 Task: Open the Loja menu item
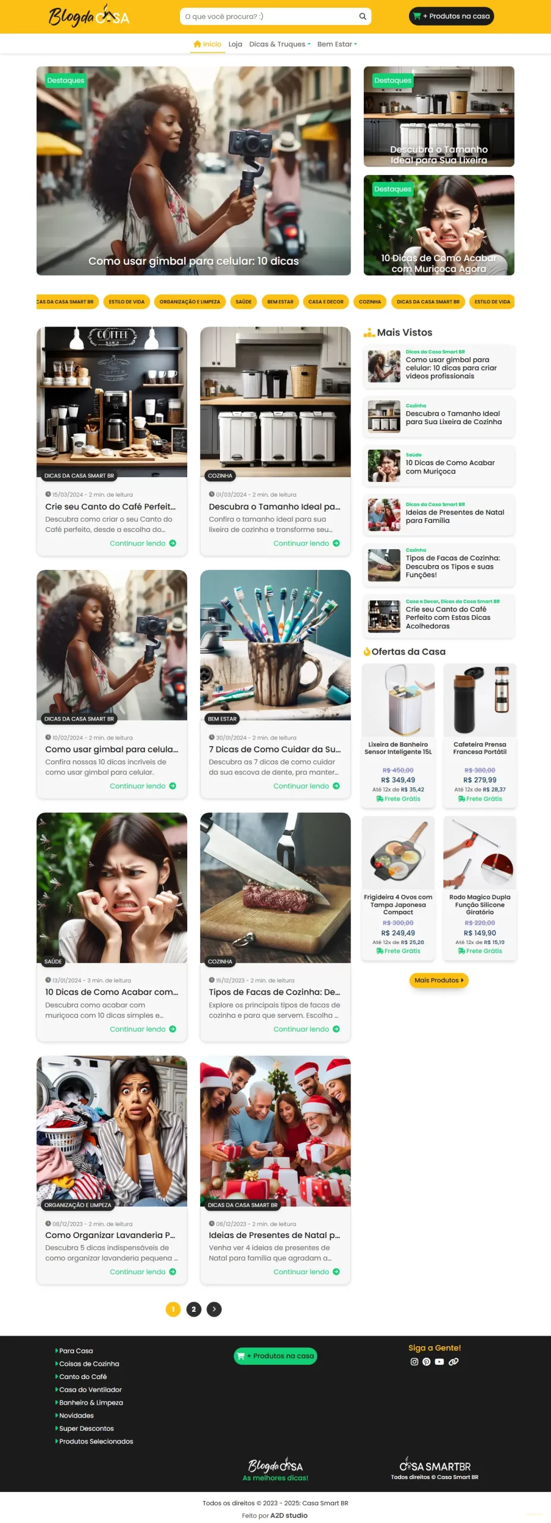point(235,44)
